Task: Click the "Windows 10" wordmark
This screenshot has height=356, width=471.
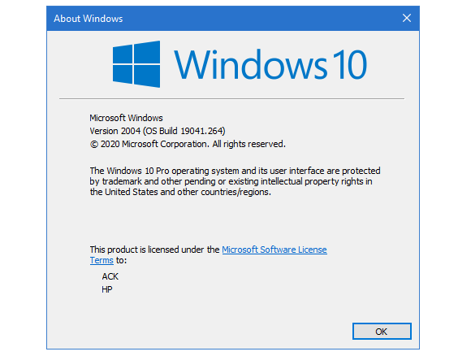Action: pyautogui.click(x=270, y=65)
